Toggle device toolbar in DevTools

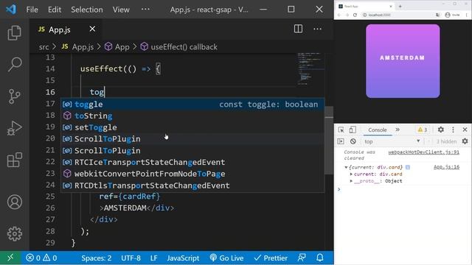click(353, 130)
